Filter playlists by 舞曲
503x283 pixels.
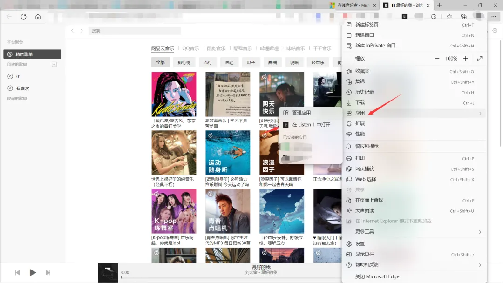click(272, 62)
